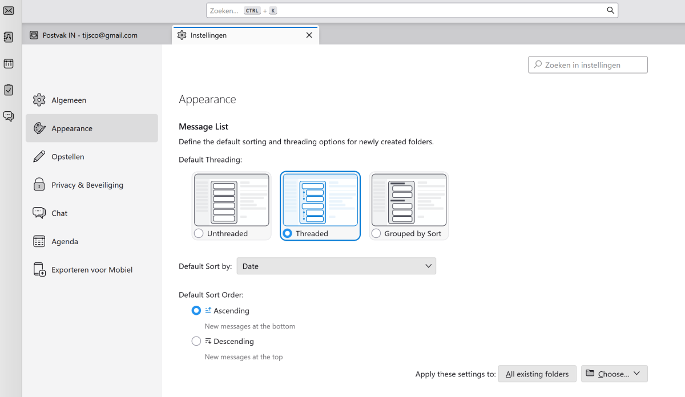Choose Descending sort order
The height and width of the screenshot is (397, 685).
coord(196,341)
